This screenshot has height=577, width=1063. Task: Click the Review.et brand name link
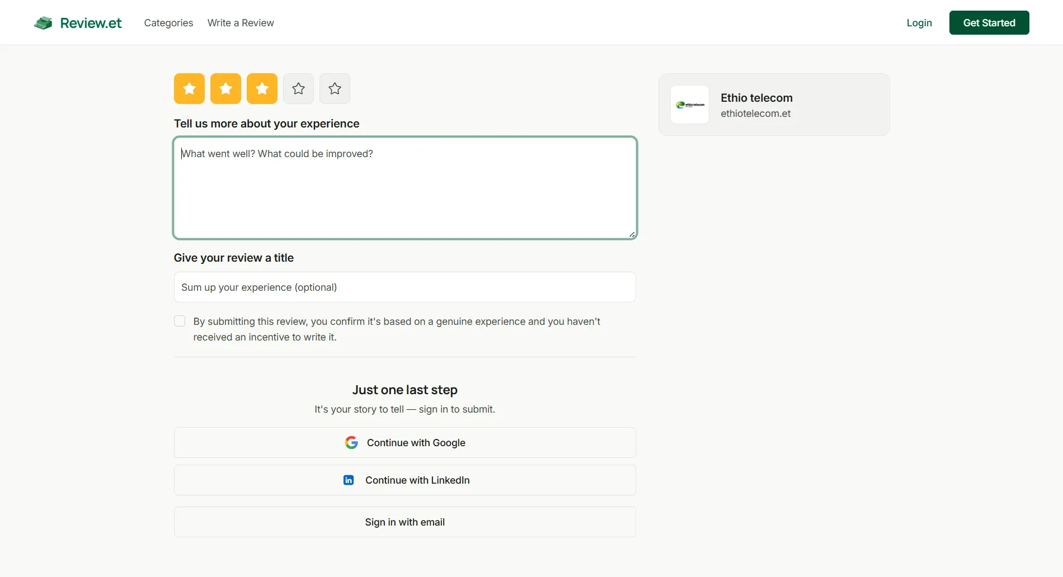coord(91,23)
